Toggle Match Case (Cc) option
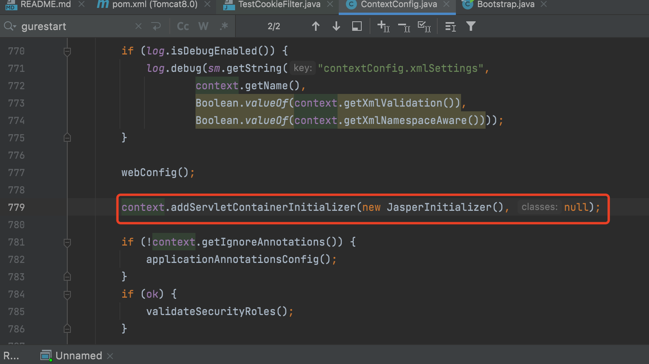This screenshot has width=649, height=364. pos(183,26)
